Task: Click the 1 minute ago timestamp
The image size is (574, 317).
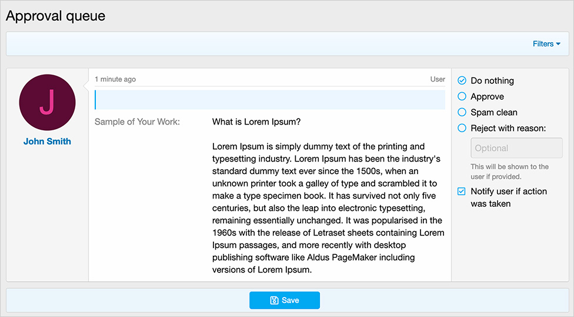Action: tap(115, 79)
